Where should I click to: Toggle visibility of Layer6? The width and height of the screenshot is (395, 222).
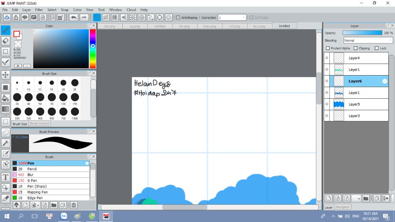point(327,81)
